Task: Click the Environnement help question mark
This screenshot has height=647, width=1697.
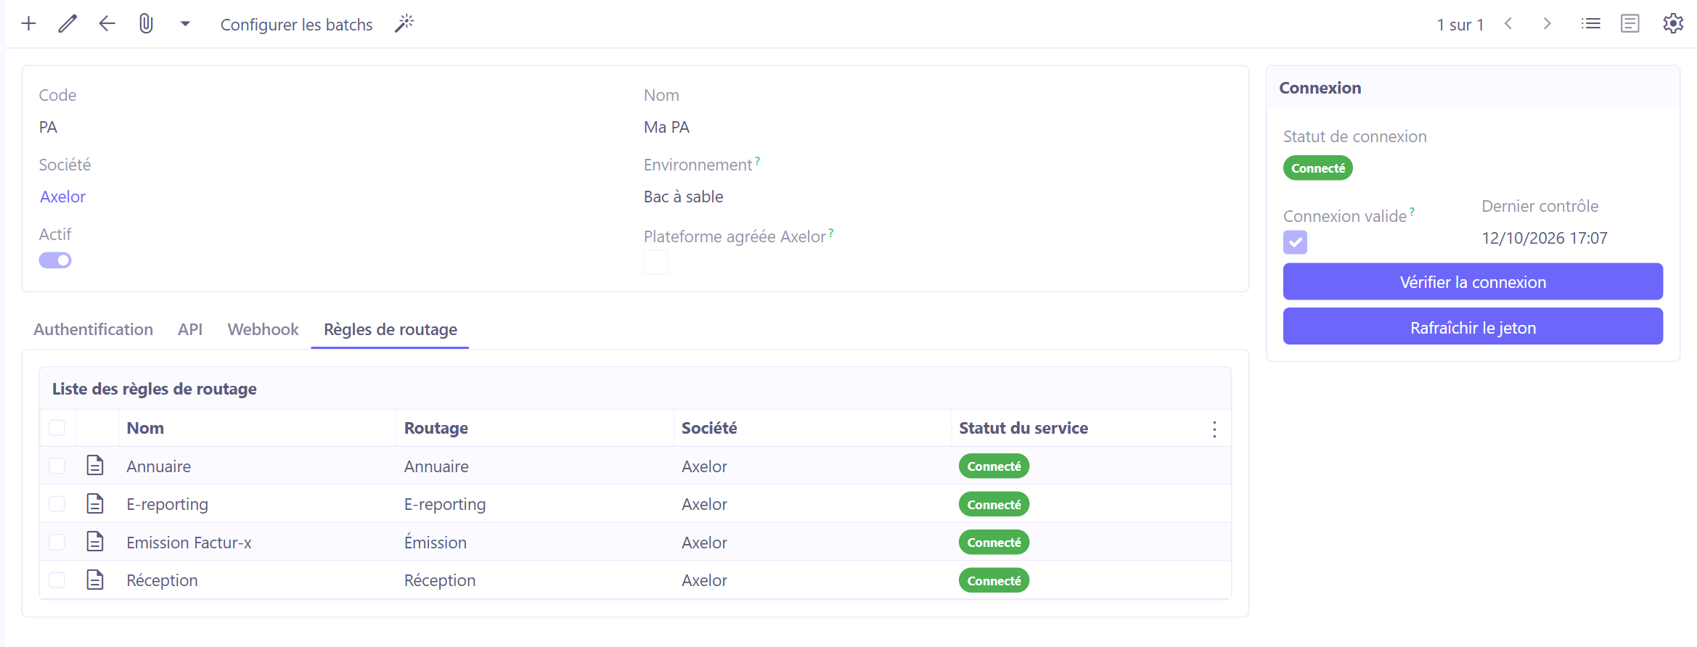Action: 757,161
